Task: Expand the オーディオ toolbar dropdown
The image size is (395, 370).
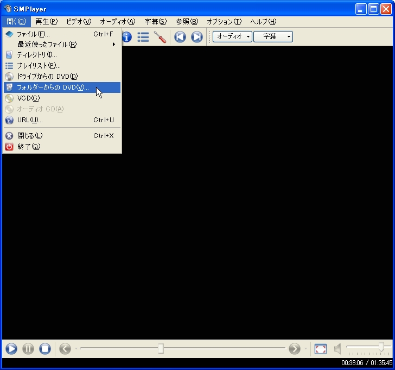Action: point(232,36)
